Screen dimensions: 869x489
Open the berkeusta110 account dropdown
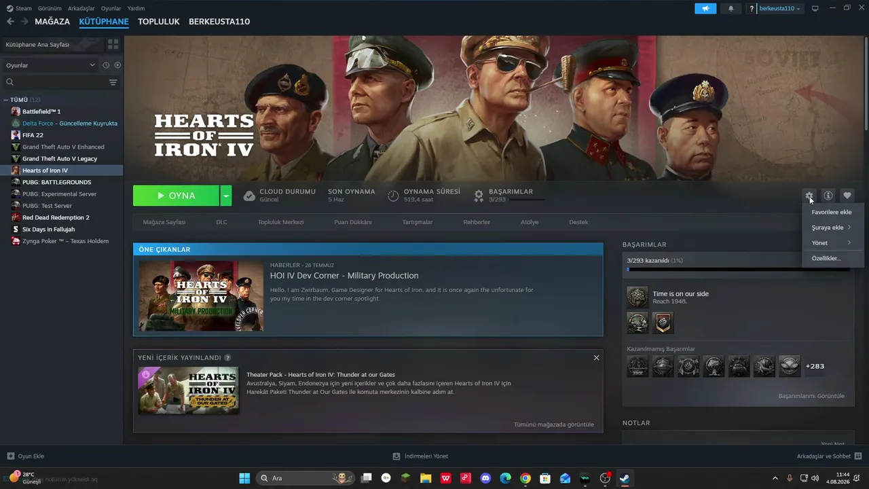coord(780,9)
